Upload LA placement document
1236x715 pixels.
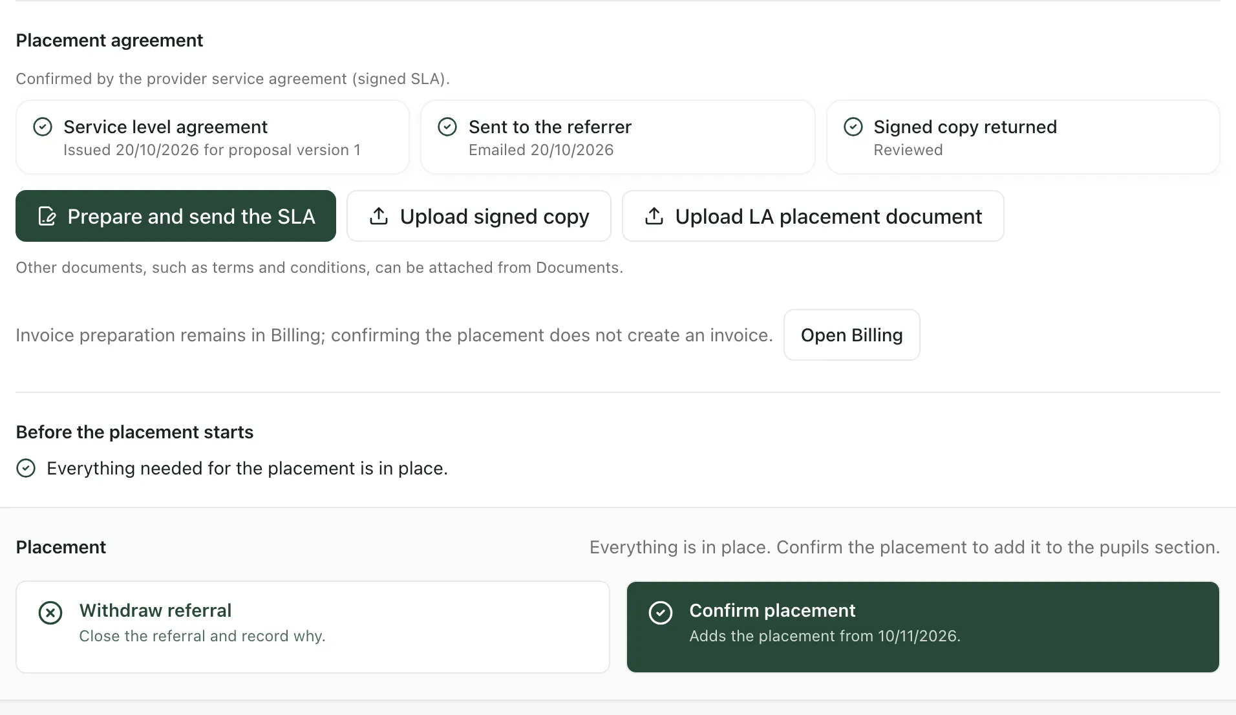(x=813, y=216)
